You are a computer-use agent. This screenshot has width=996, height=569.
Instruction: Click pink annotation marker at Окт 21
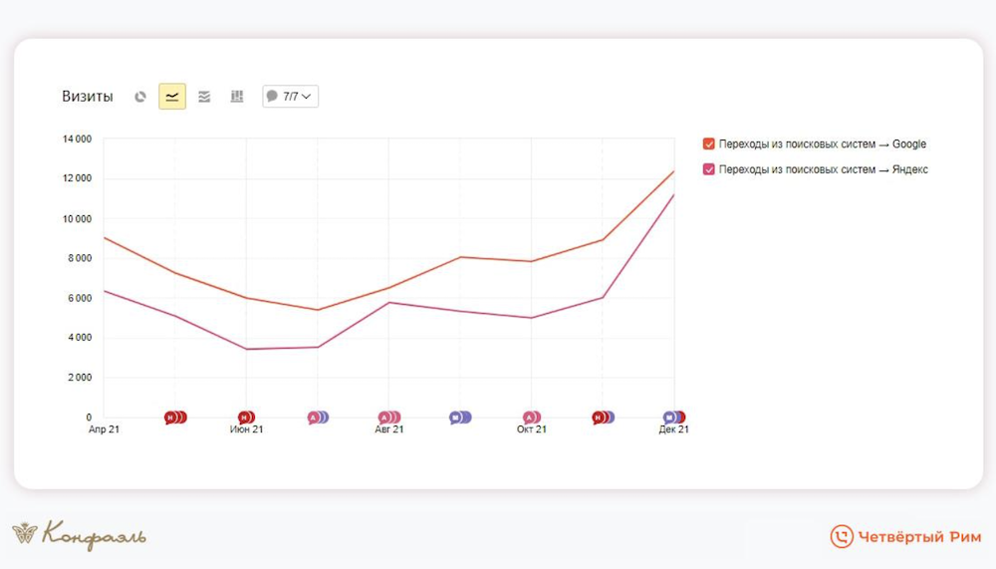[529, 418]
